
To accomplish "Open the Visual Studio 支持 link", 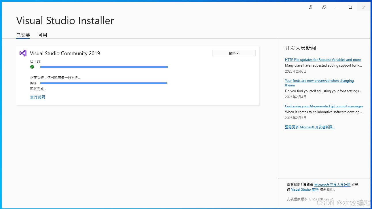I will pyautogui.click(x=305, y=189).
